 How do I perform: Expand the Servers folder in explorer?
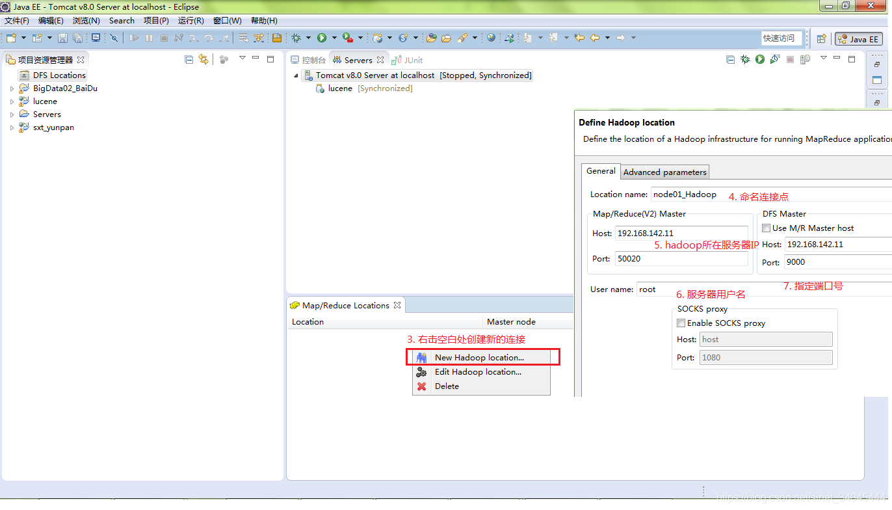click(x=12, y=114)
